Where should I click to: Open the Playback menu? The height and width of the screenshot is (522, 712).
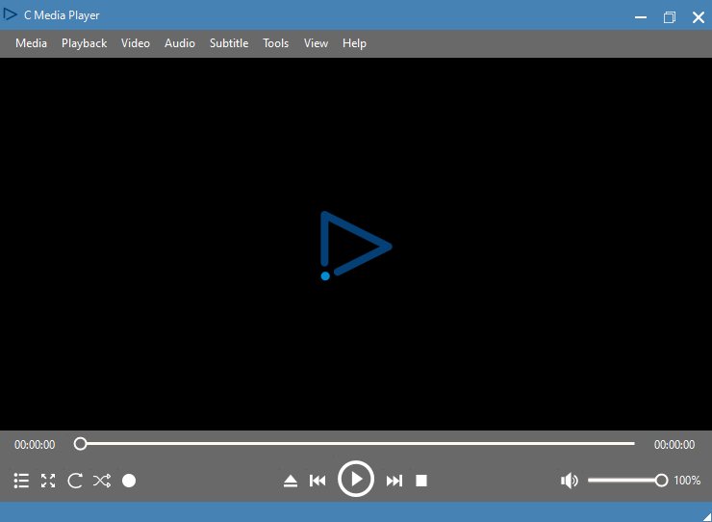coord(84,43)
